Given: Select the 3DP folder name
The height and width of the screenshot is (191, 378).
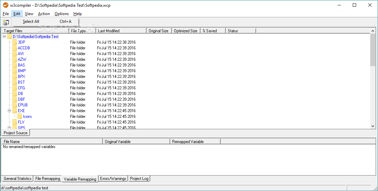Looking at the screenshot, I should [x=22, y=42].
